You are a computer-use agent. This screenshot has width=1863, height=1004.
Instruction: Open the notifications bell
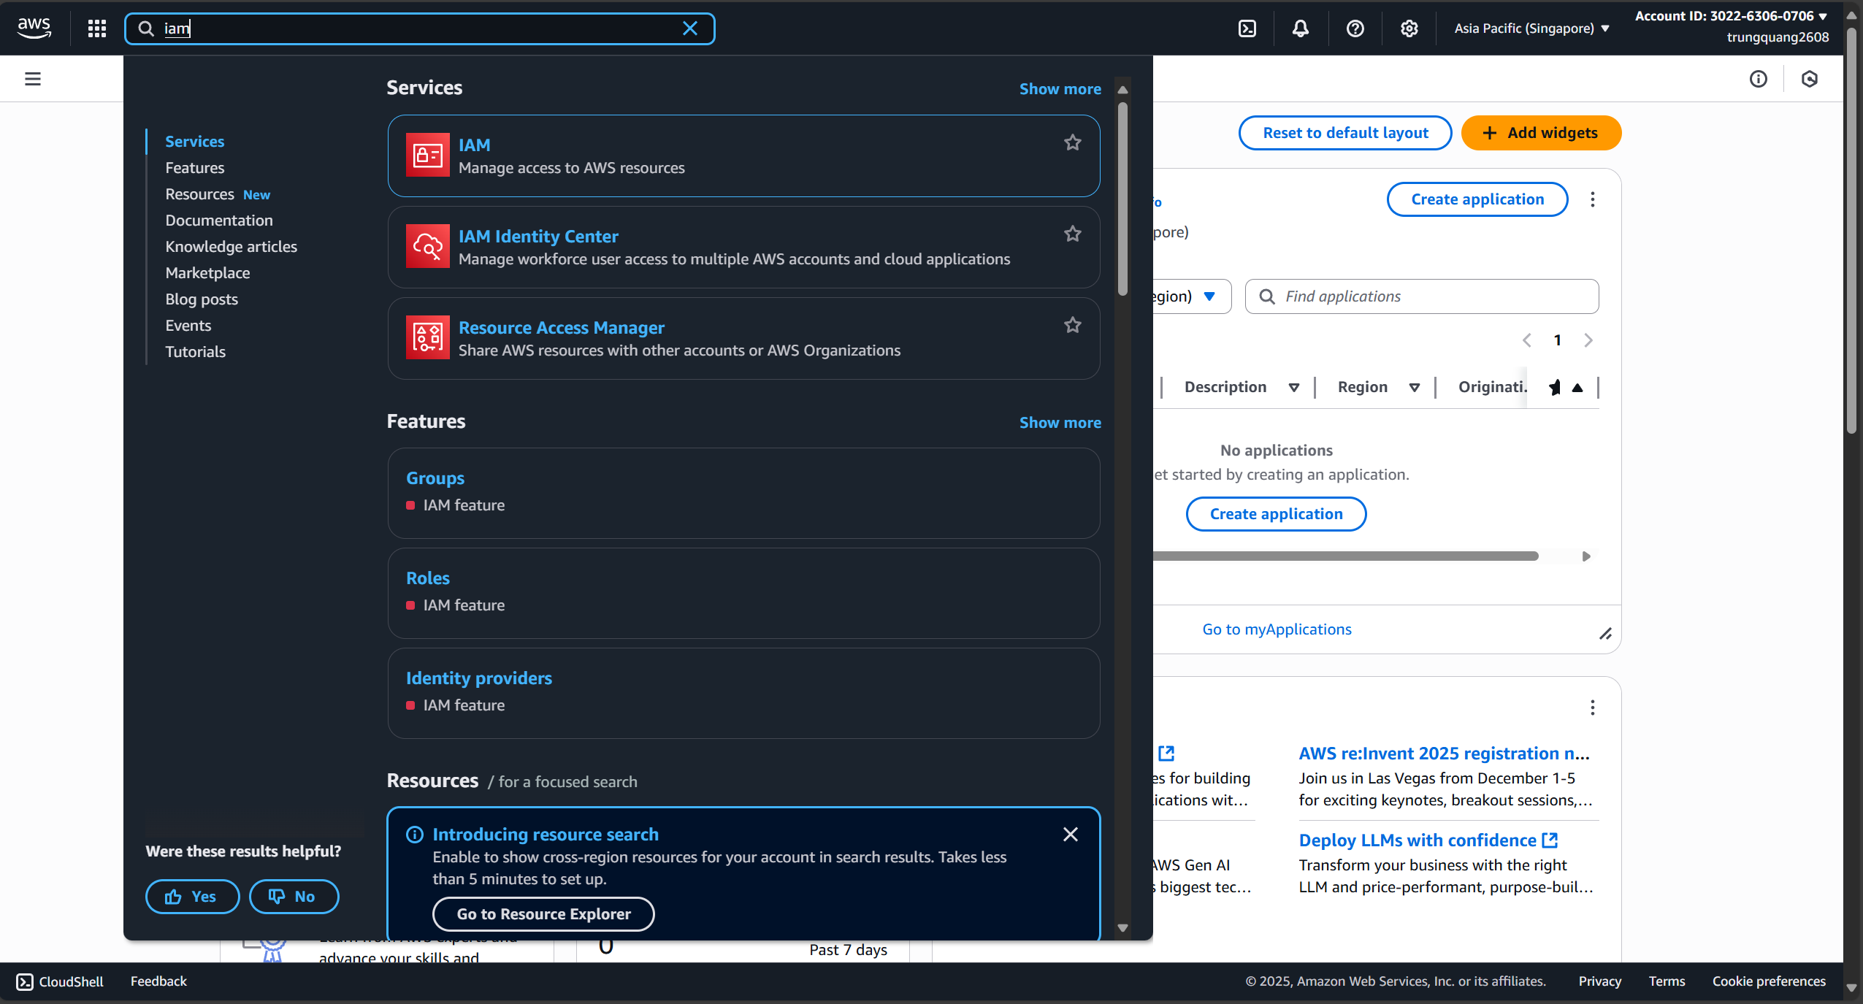click(1301, 28)
